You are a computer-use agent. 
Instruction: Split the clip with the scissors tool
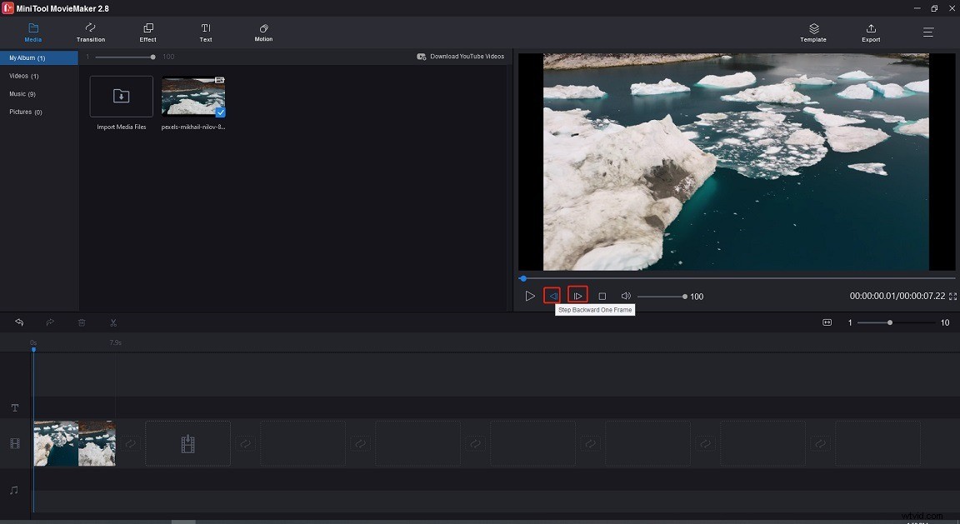tap(113, 322)
